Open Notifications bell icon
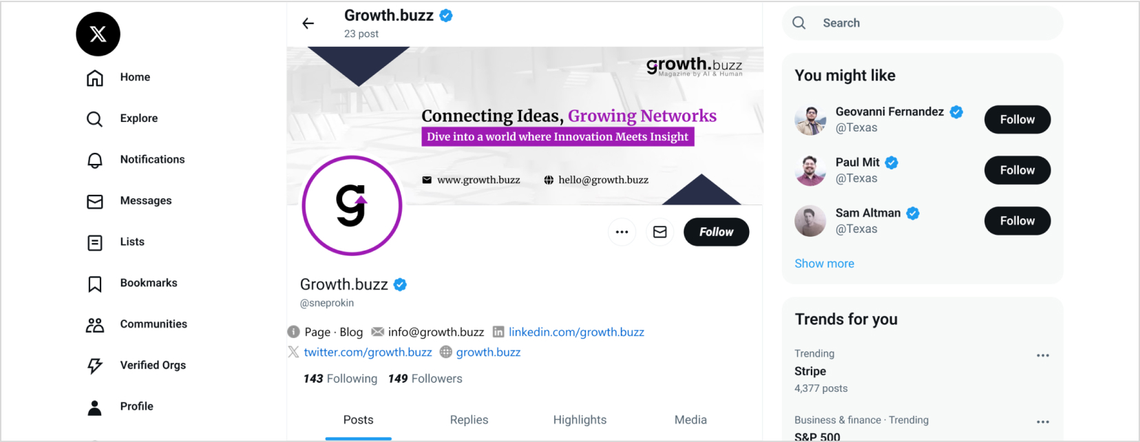The image size is (1140, 442). tap(95, 160)
